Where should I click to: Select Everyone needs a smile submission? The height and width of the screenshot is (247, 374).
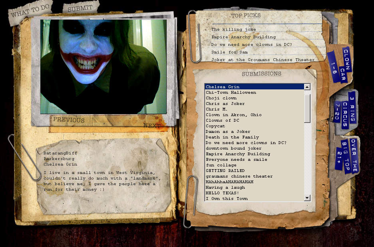pos(255,159)
